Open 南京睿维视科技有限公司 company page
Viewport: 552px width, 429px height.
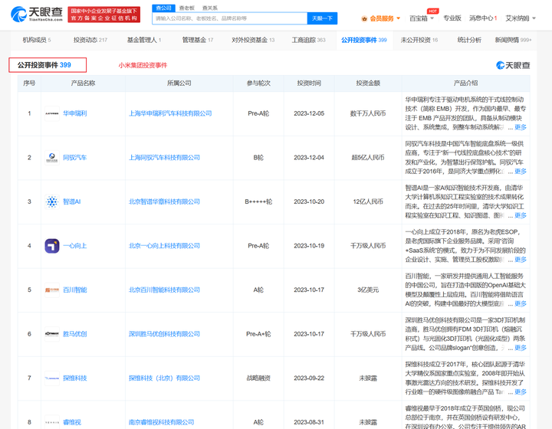point(161,422)
